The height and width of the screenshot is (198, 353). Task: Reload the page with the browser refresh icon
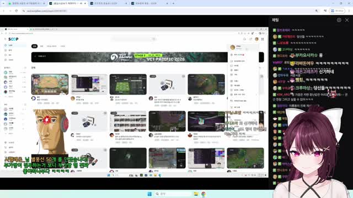click(16, 11)
